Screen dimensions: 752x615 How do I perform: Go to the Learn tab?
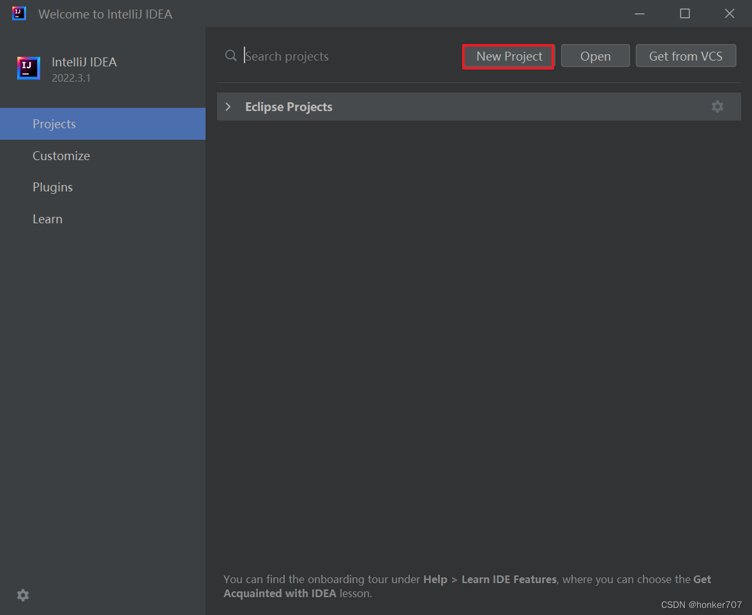coord(48,219)
